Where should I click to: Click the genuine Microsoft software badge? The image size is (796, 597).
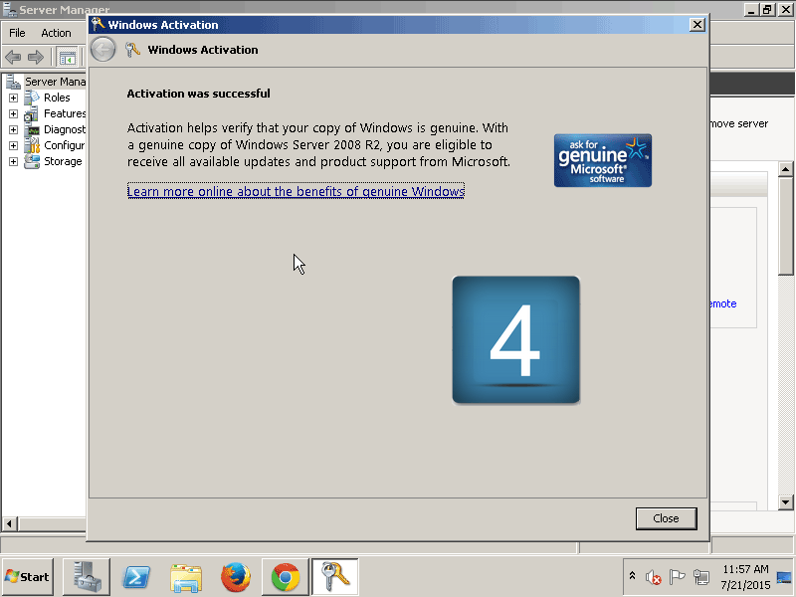coord(603,160)
